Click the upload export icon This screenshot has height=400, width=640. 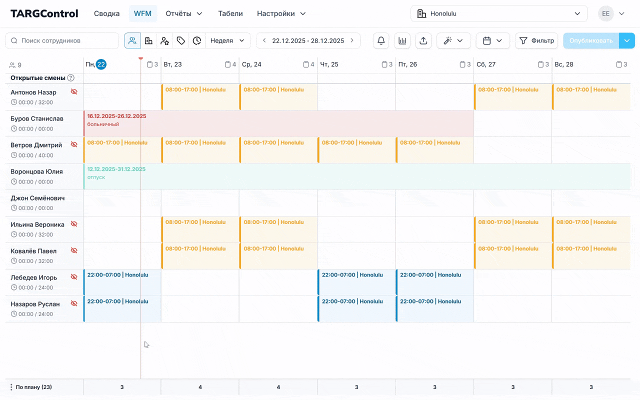(423, 40)
